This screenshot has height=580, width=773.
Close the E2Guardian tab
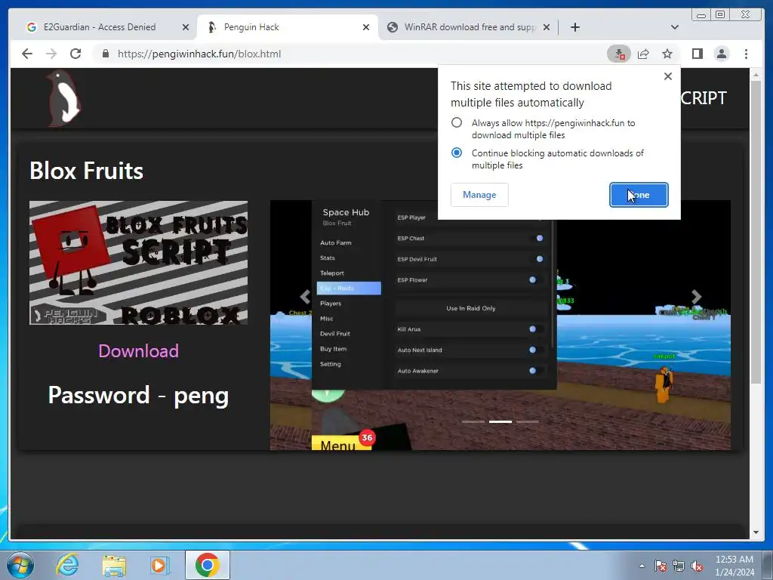pos(186,27)
